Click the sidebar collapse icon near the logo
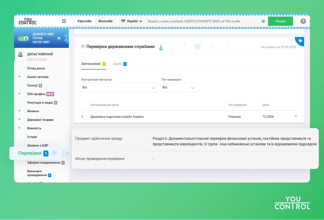Image resolution: width=324 pixels, height=220 pixels. pos(64,21)
